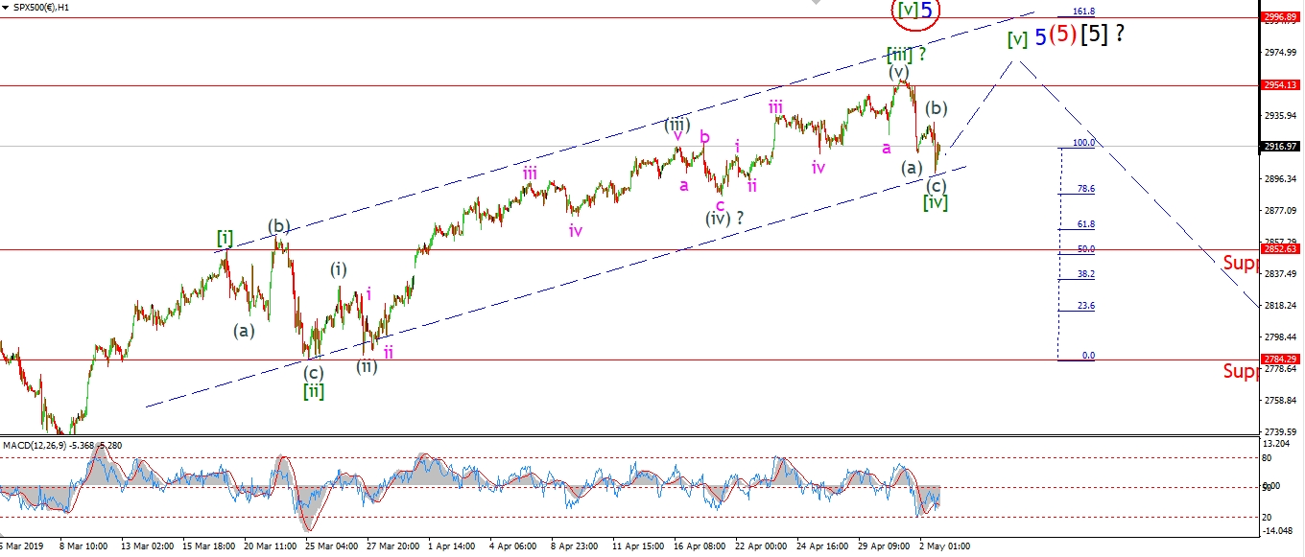Click the 50.0 Fibonacci level label

(1086, 248)
